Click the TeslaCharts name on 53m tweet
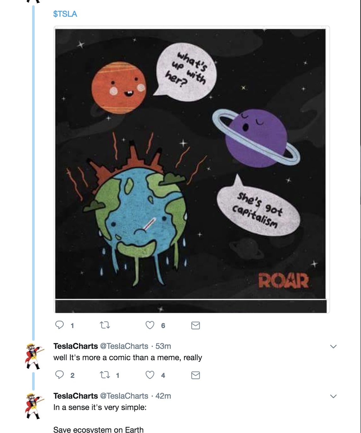This screenshot has height=433, width=361. point(76,346)
